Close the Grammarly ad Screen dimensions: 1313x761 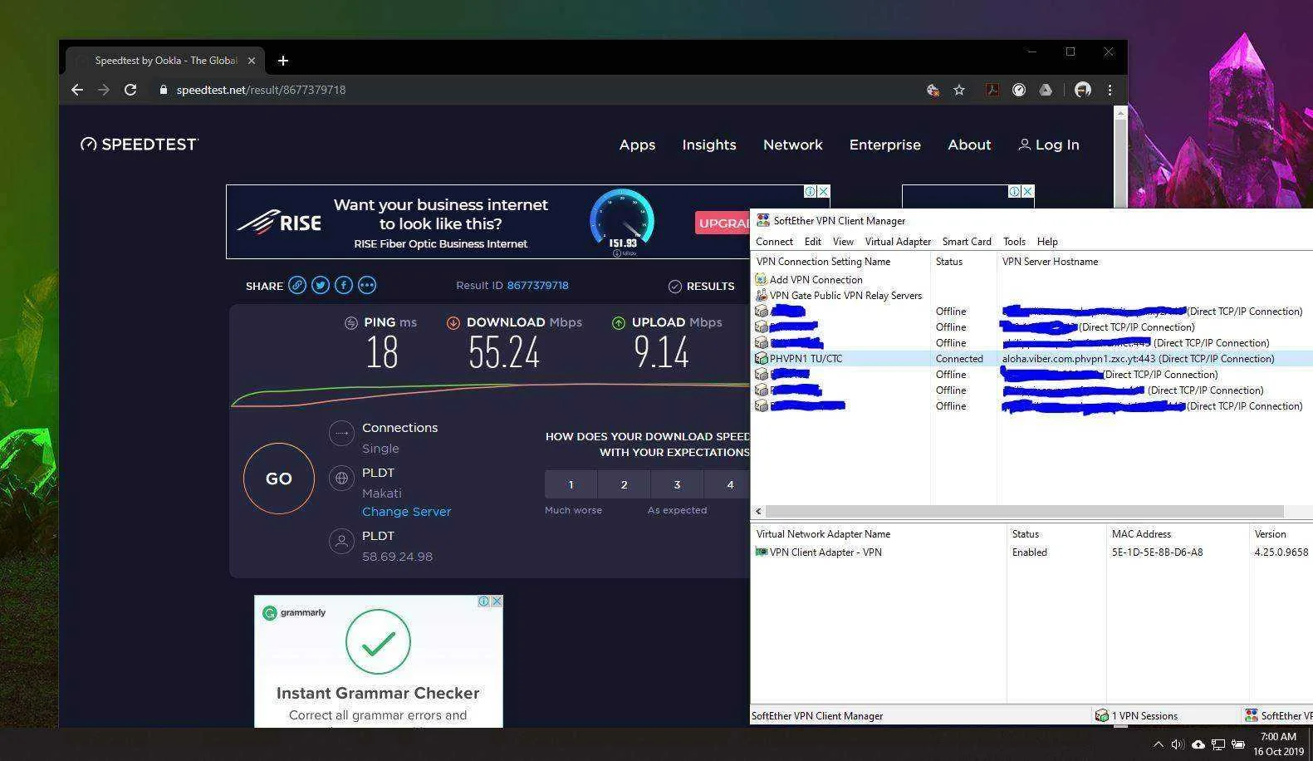497,601
